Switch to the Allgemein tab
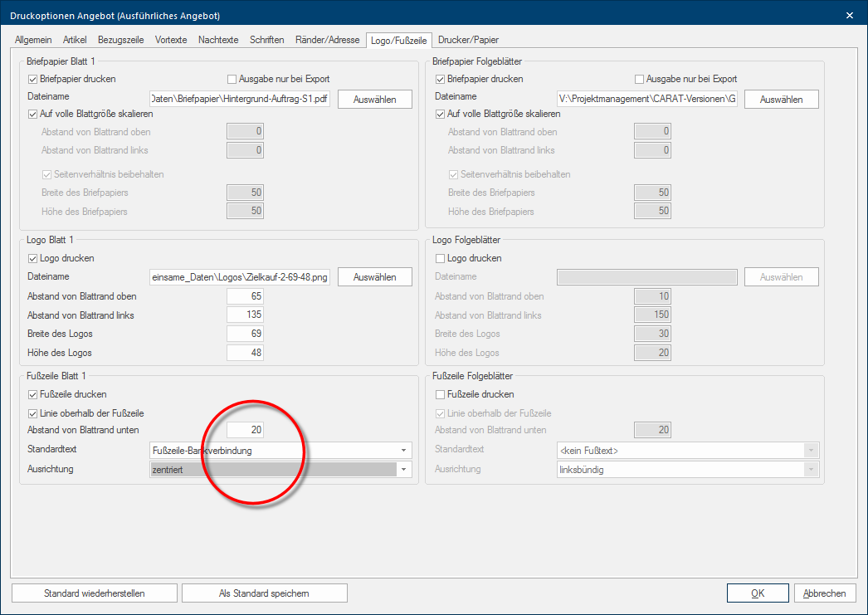Viewport: 868px width, 615px height. pos(33,40)
